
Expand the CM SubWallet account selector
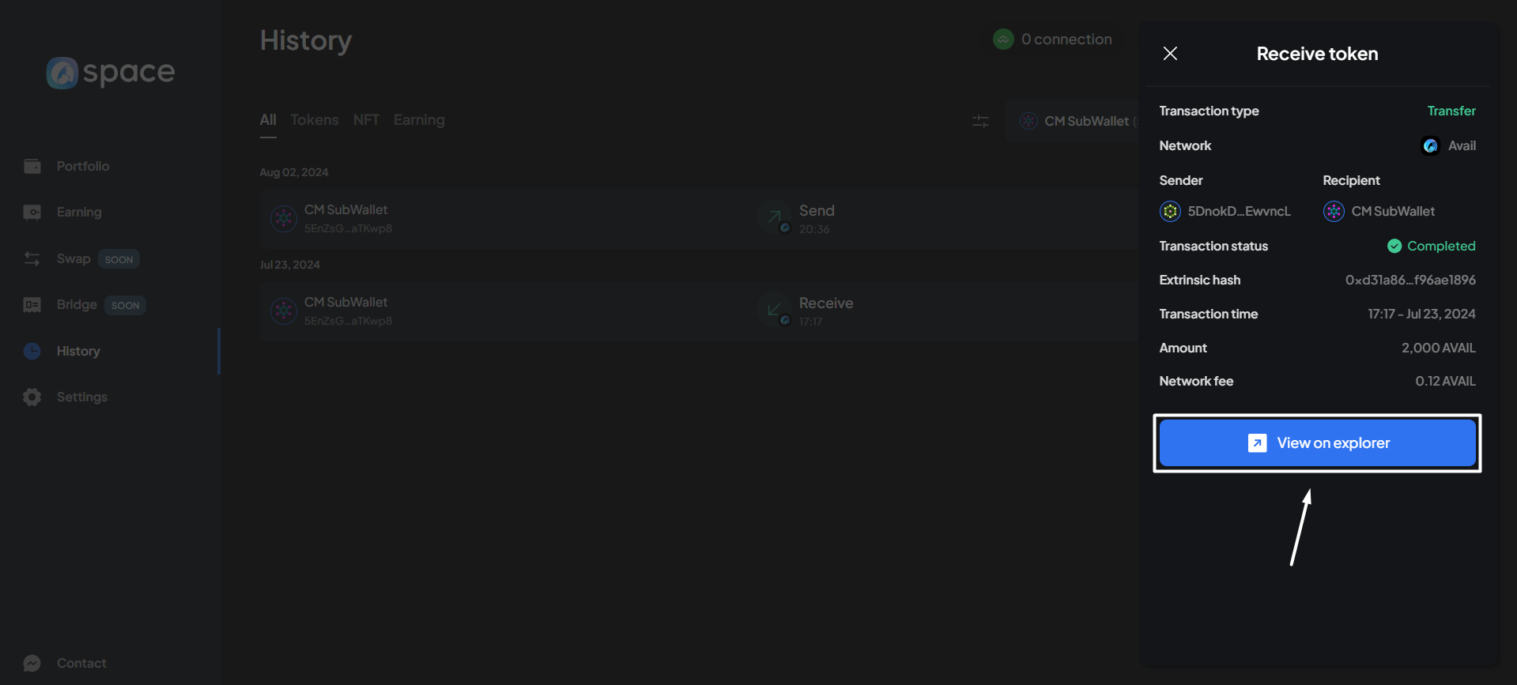pos(1077,121)
